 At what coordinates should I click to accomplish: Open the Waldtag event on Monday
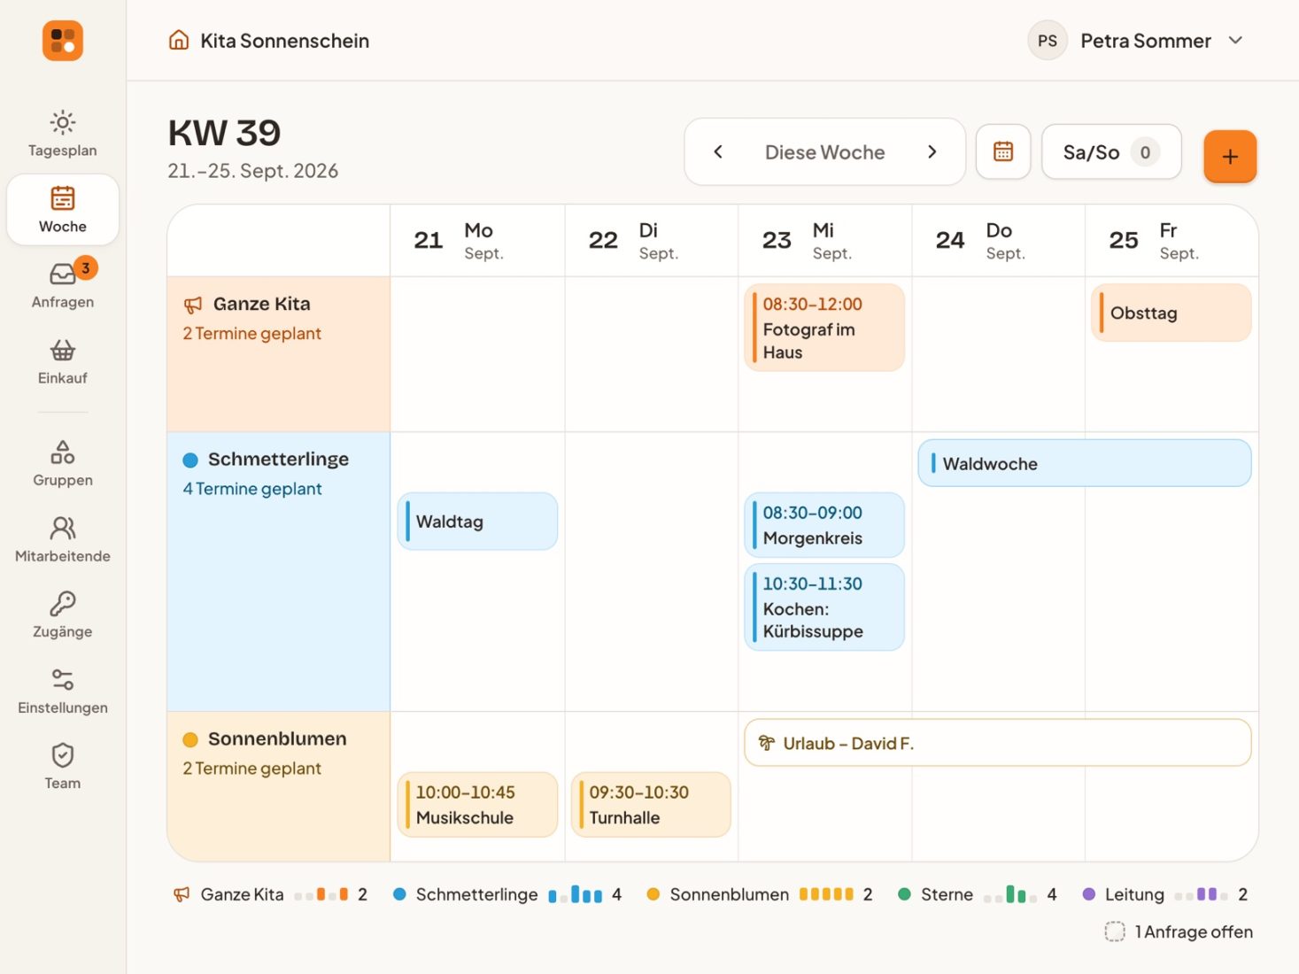pos(477,522)
